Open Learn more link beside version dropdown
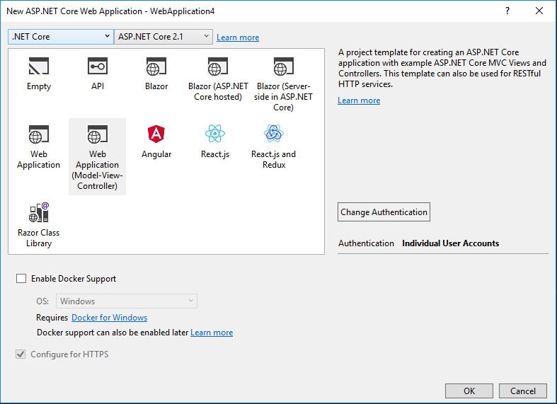557x404 pixels. pos(238,37)
